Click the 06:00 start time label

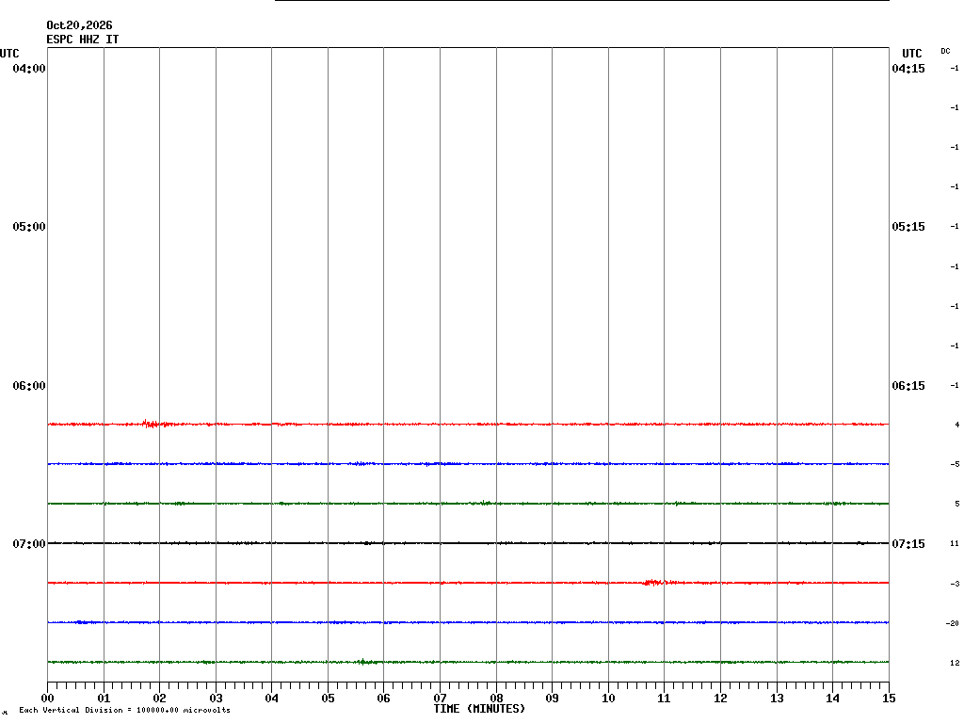(29, 386)
